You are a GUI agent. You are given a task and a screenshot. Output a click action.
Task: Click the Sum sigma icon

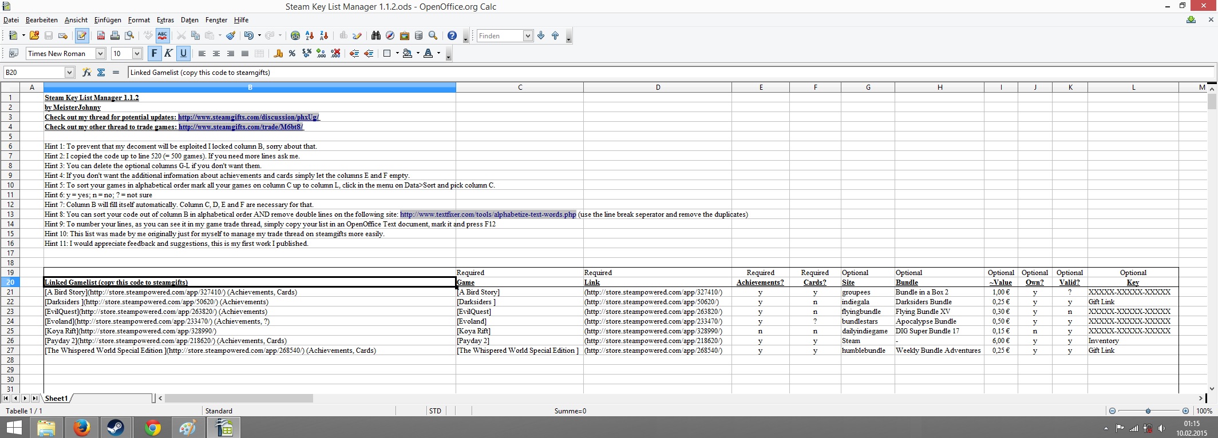[101, 72]
